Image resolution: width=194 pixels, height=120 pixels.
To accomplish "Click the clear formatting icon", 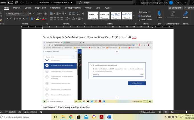I will (45, 13).
